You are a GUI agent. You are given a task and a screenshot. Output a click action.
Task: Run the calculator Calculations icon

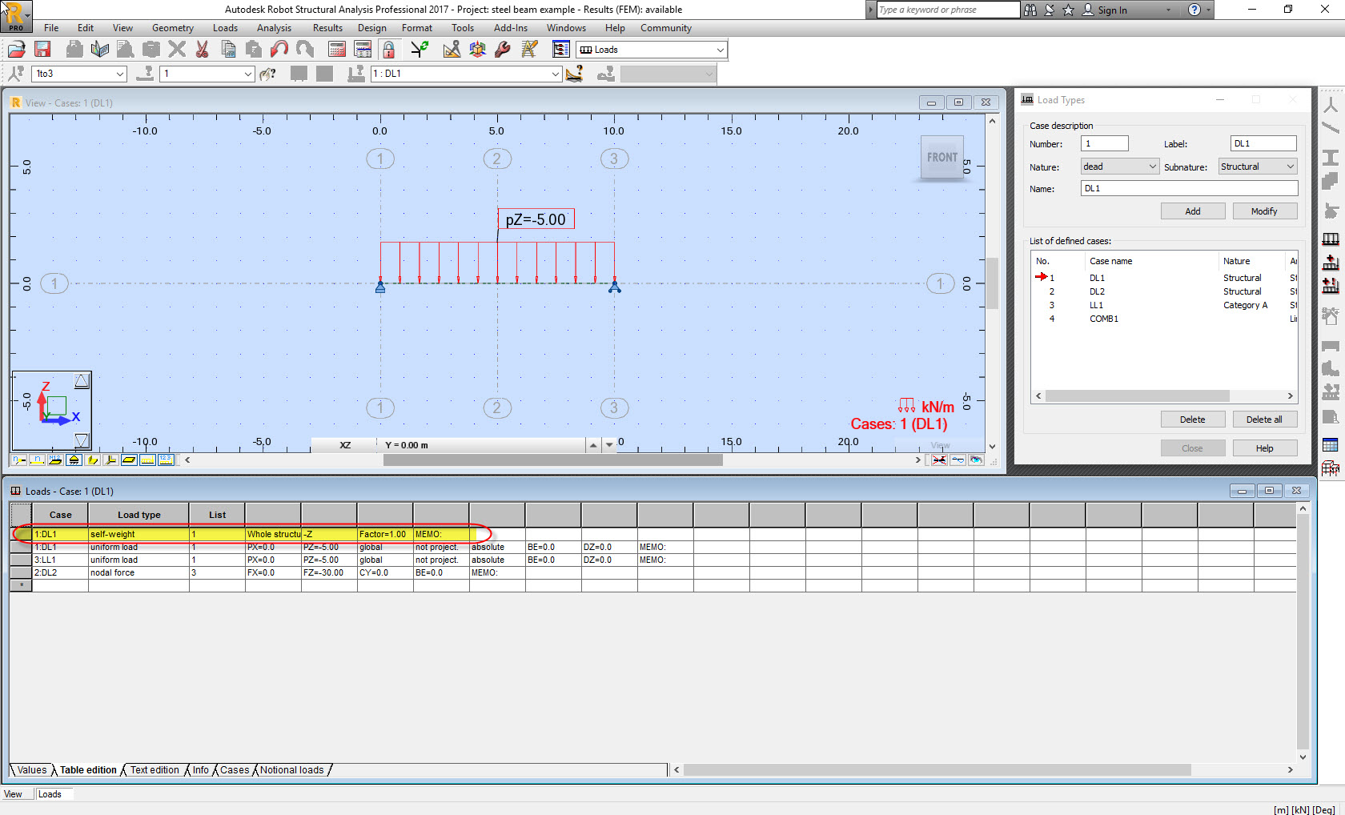coord(337,50)
